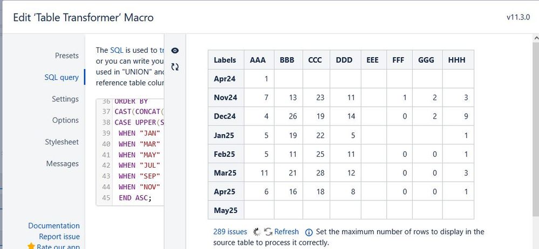Click the info icon beside Refresh
This screenshot has height=249, width=539.
click(x=309, y=232)
